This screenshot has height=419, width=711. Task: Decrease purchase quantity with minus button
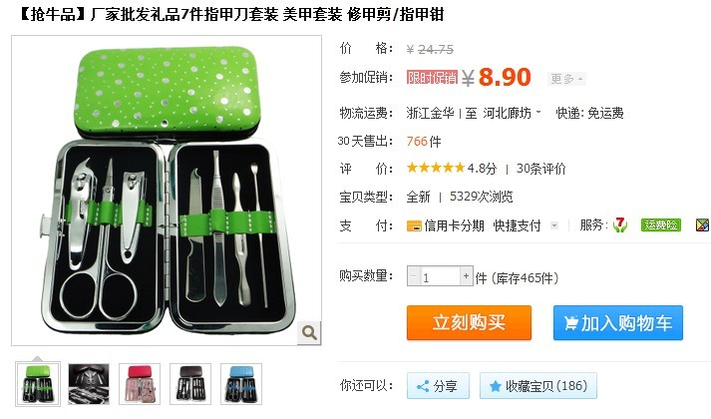pos(414,276)
